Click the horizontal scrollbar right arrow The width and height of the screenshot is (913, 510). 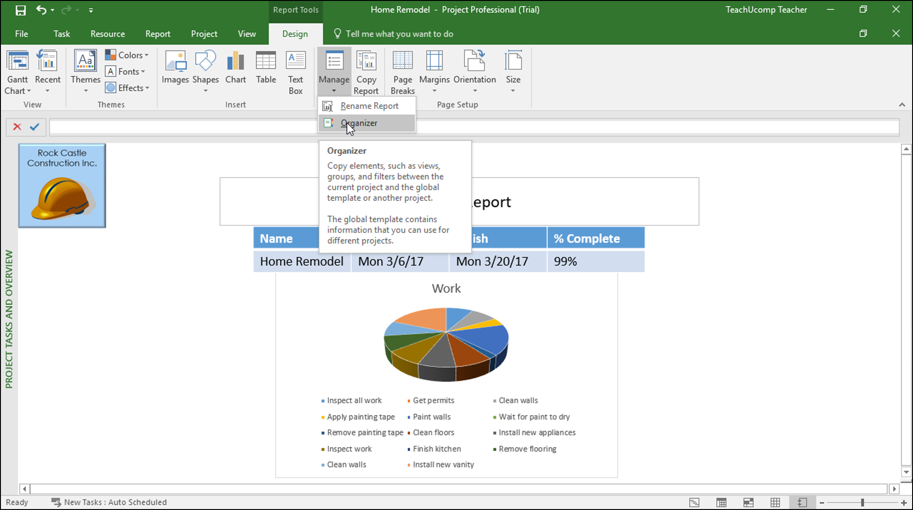coord(894,489)
